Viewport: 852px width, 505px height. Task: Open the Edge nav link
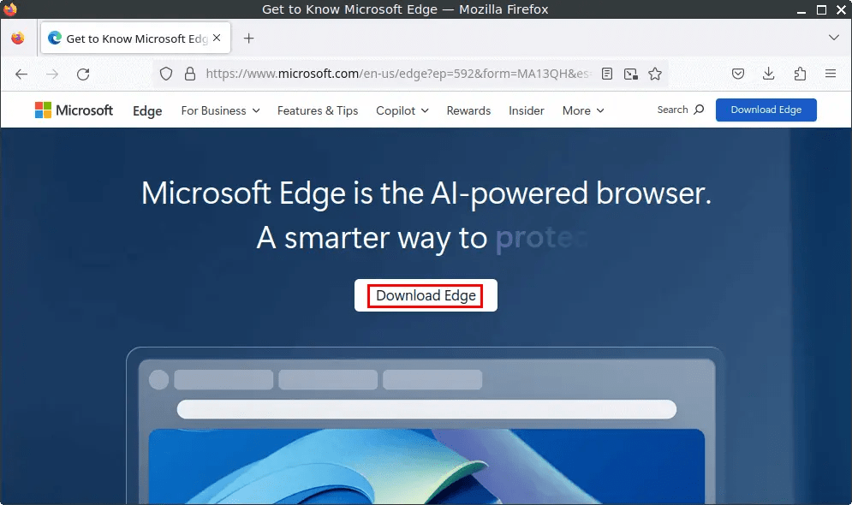(x=147, y=111)
